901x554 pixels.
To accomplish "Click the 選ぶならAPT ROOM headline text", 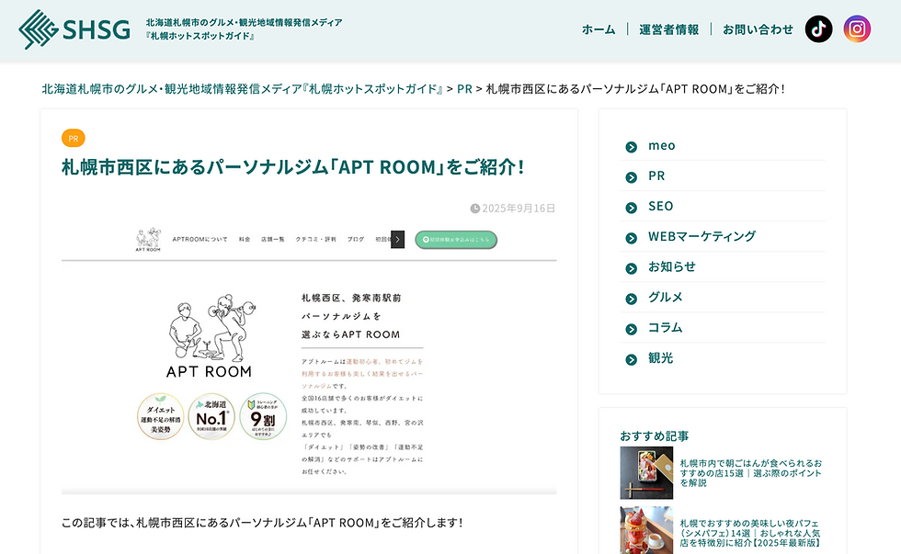I will coord(350,334).
